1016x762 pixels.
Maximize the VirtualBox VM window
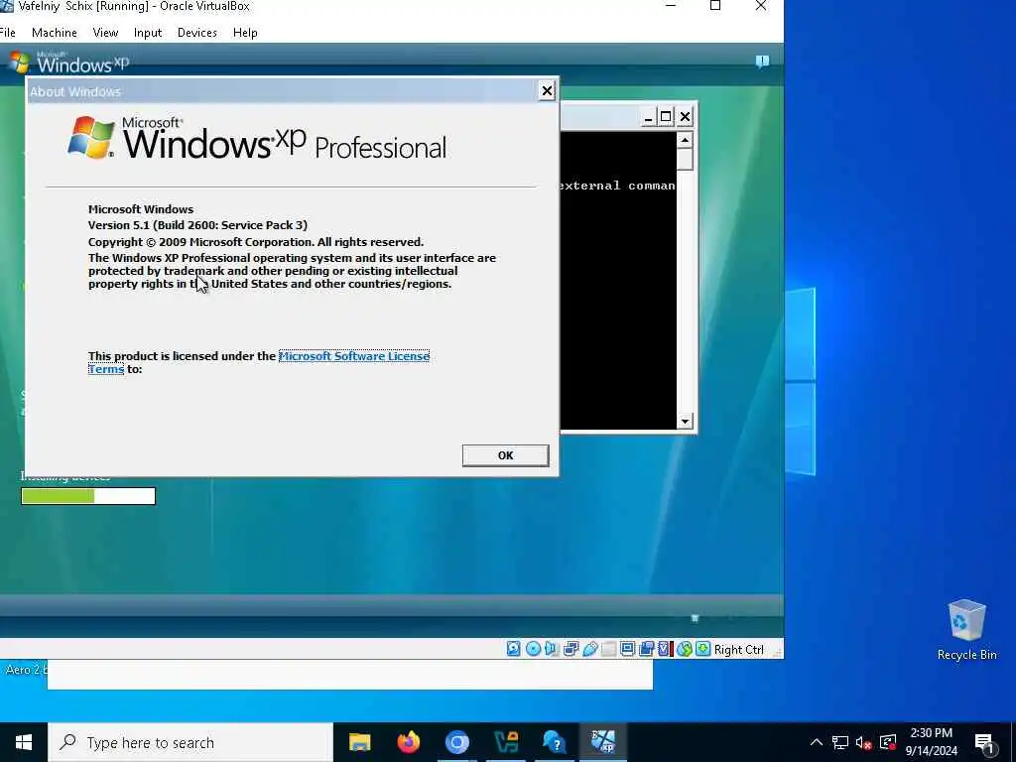pos(715,6)
